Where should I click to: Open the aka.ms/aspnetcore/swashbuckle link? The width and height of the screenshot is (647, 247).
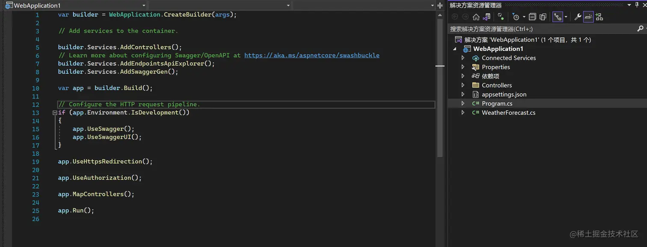(312, 55)
